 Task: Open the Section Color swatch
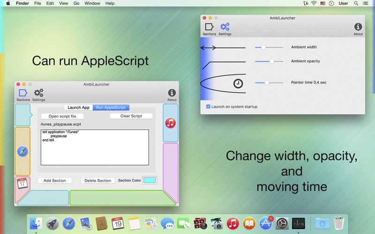click(x=150, y=181)
